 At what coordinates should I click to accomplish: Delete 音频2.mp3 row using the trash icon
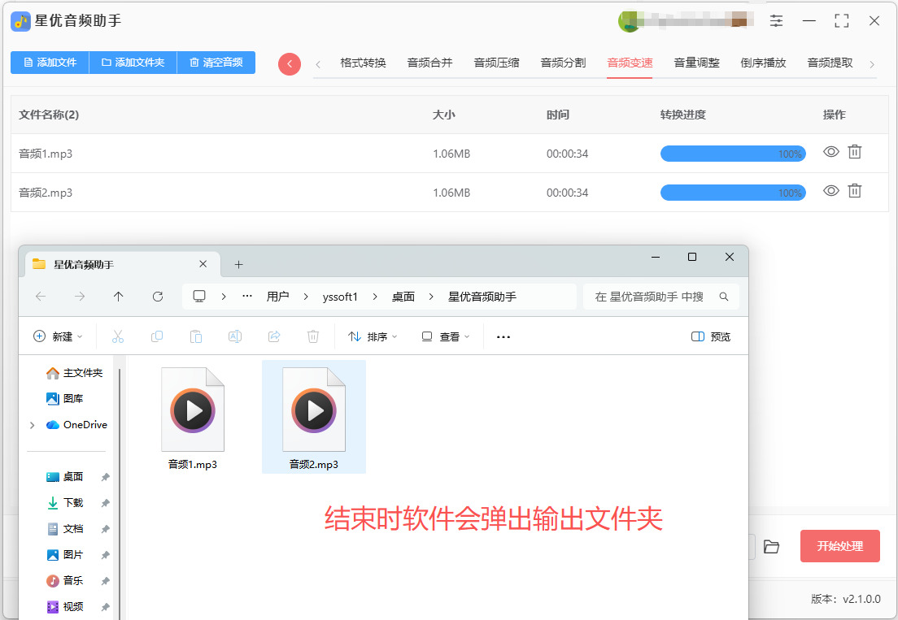pos(854,190)
